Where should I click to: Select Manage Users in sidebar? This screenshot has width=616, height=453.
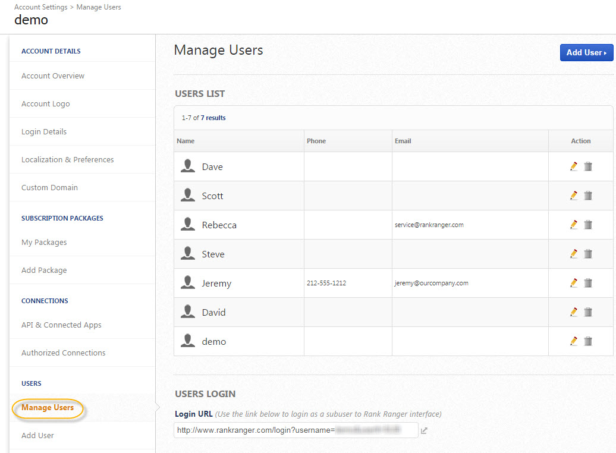click(x=48, y=408)
